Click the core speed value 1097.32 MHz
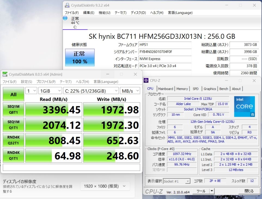262x199 pixels. pos(182,154)
